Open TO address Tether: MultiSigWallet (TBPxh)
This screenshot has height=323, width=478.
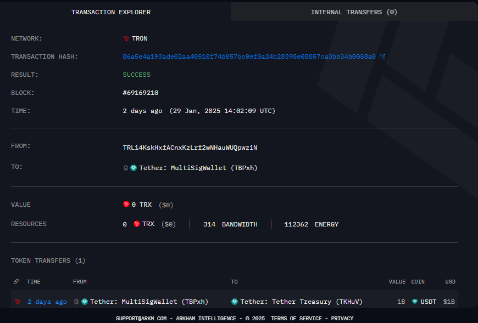(198, 168)
